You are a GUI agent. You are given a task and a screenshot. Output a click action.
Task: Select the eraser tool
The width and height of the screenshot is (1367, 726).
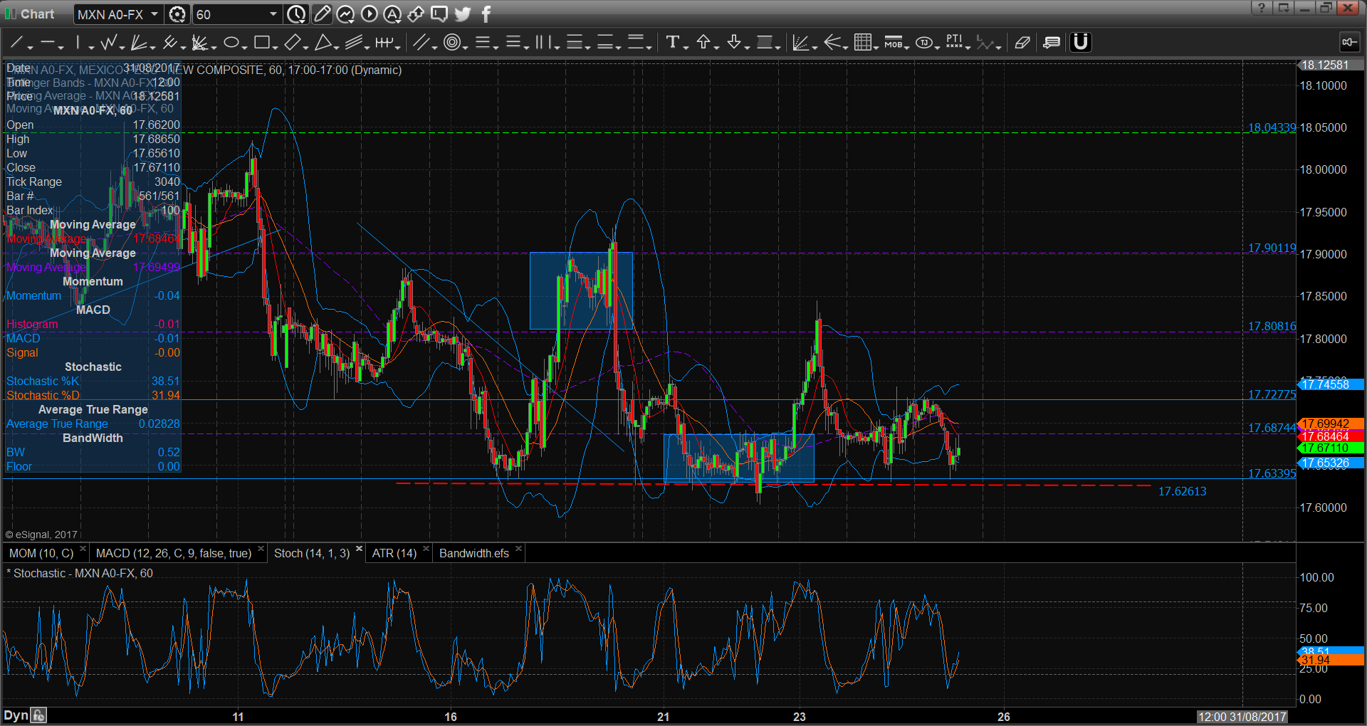[1022, 43]
